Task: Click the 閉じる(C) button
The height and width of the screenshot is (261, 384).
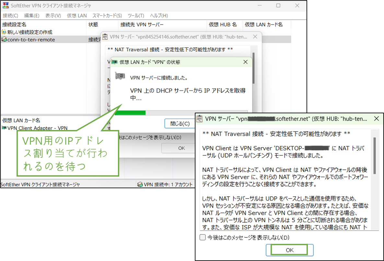Action: (x=180, y=124)
